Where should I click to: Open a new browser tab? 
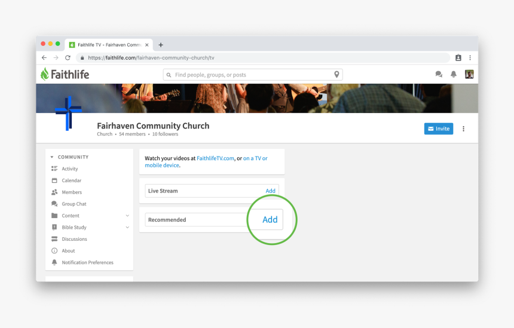pyautogui.click(x=161, y=45)
